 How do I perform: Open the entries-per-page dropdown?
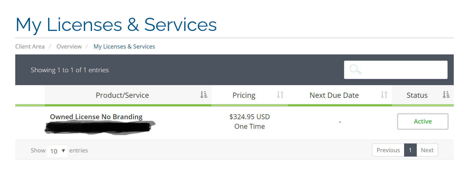coord(57,151)
